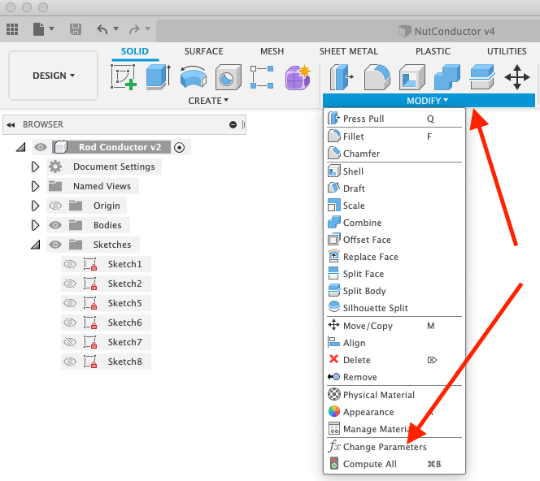Choose Chamfer from Modify menu
The width and height of the screenshot is (540, 481).
pyautogui.click(x=394, y=154)
